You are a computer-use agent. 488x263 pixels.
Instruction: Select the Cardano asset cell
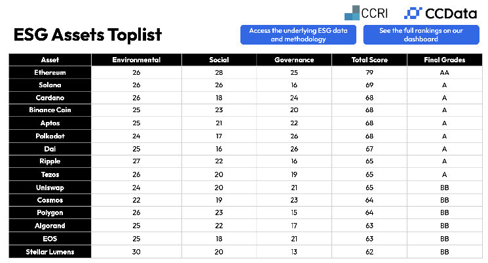point(50,97)
